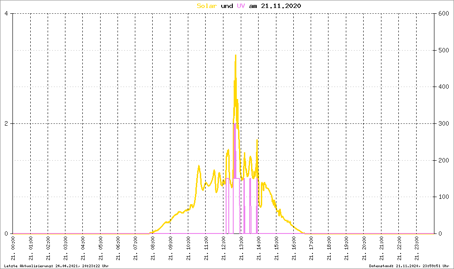This screenshot has width=454, height=269.
Task: Click the 23:00 time label on x-axis
Action: (417, 249)
